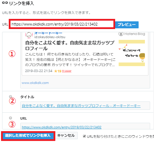Select the タイトル radio button
Viewport: 154px width, 142px height.
(10, 97)
